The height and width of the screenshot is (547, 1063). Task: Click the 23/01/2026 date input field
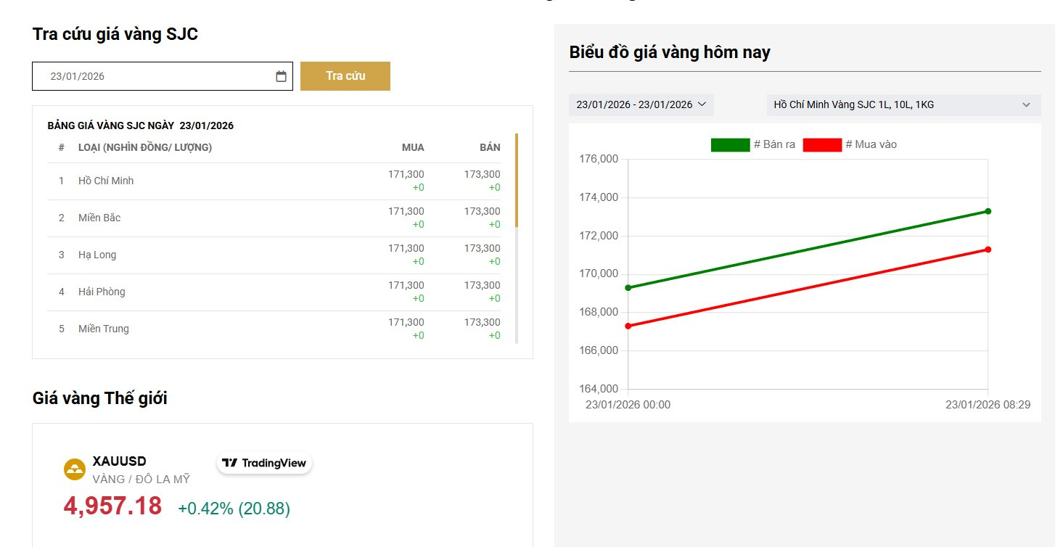coord(152,76)
